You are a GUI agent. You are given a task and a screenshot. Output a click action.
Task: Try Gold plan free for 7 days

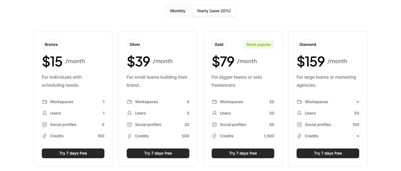click(x=243, y=153)
